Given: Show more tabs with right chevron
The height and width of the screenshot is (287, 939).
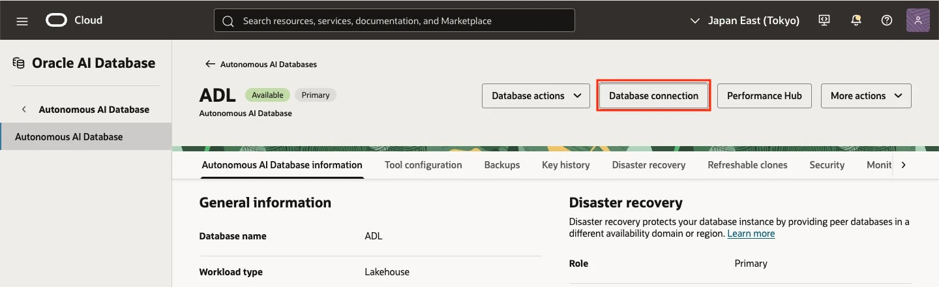Looking at the screenshot, I should click(903, 165).
